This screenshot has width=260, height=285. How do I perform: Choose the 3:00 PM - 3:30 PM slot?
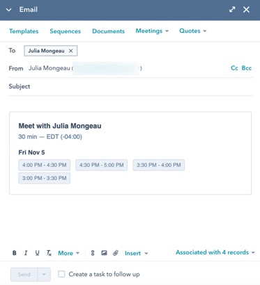pyautogui.click(x=45, y=178)
